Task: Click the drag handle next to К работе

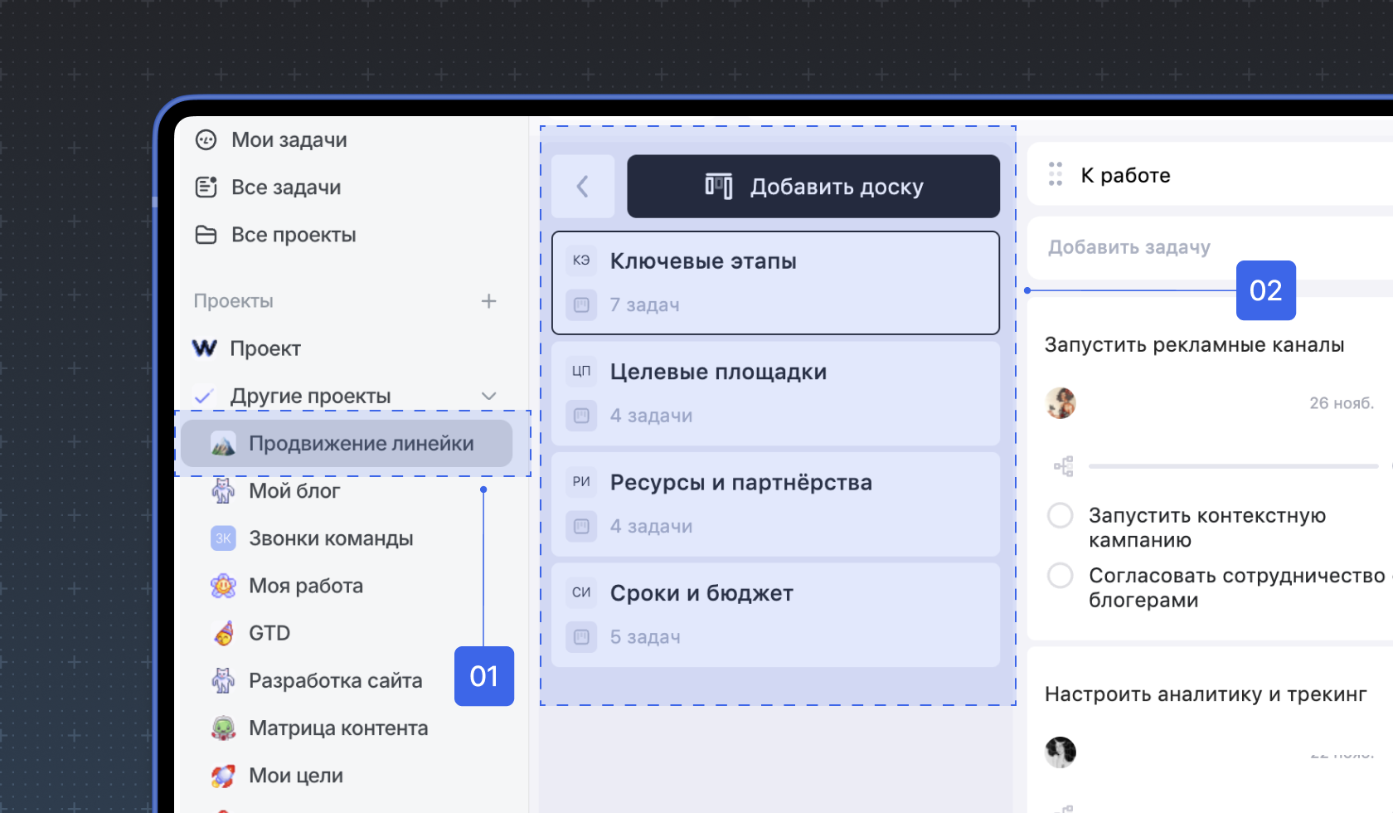Action: pyautogui.click(x=1056, y=174)
